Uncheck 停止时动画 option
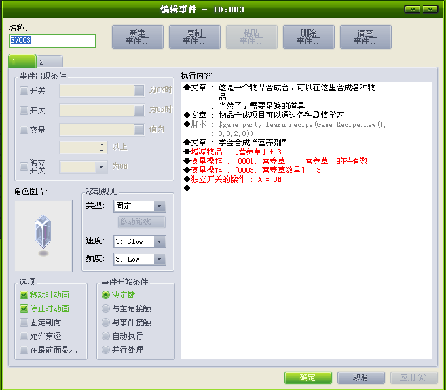The image size is (446, 390). [x=24, y=308]
